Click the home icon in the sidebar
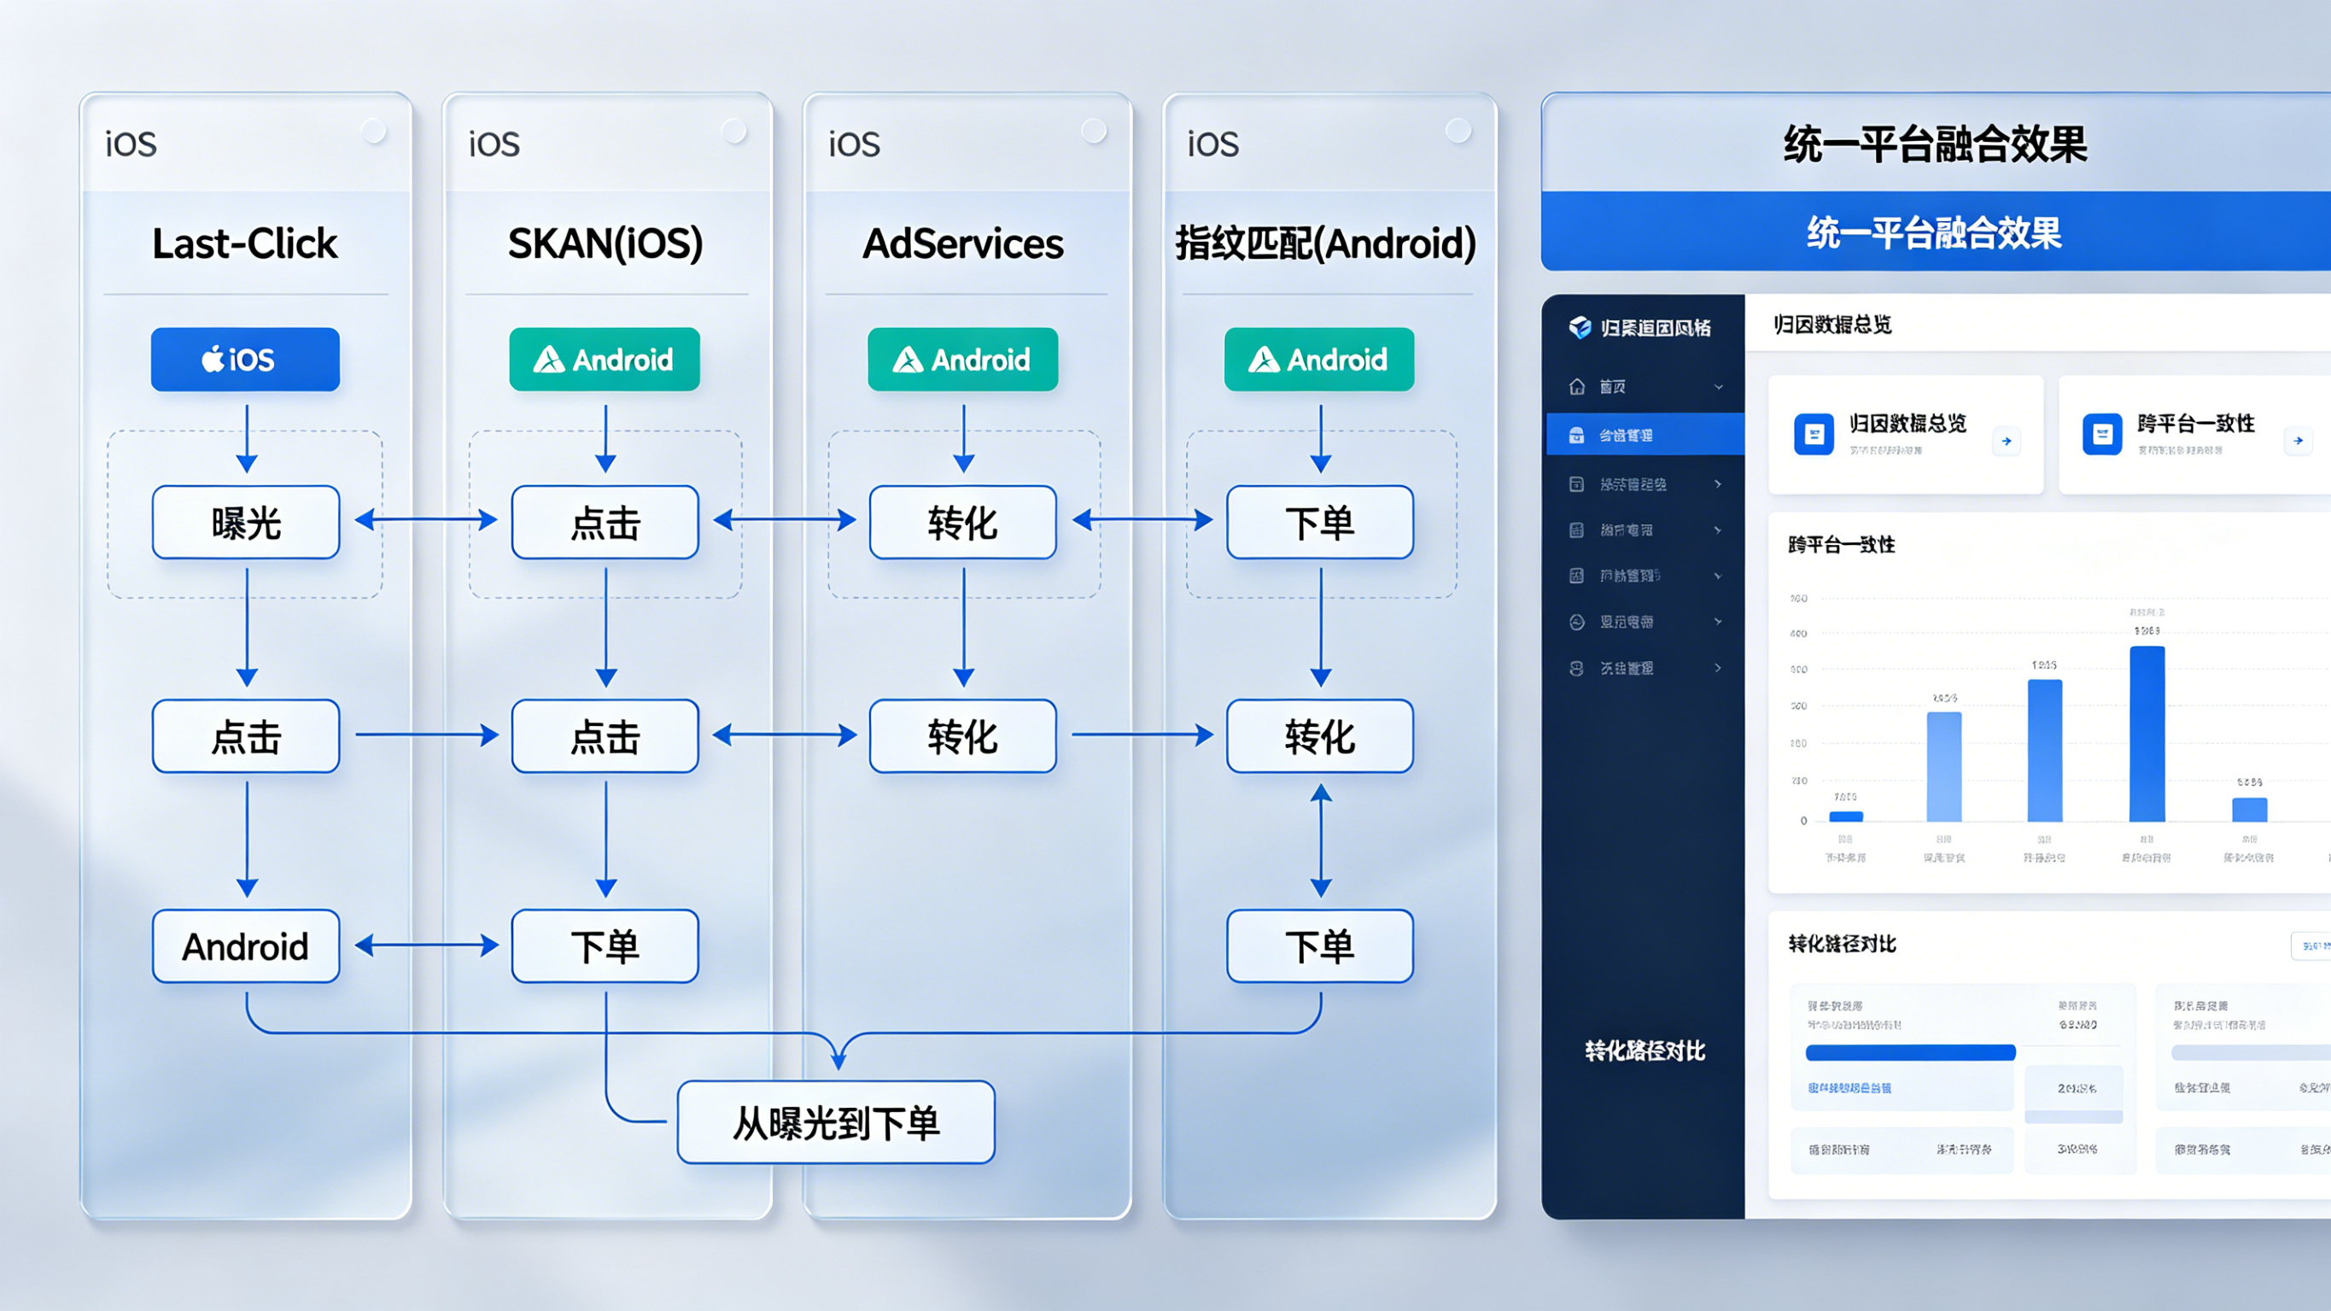The width and height of the screenshot is (2331, 1311). pyautogui.click(x=1577, y=387)
